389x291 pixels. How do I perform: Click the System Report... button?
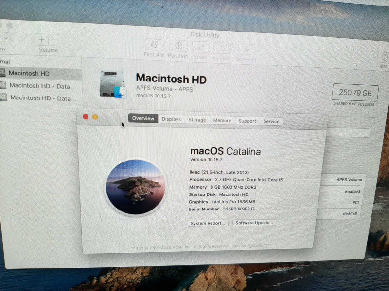(x=208, y=223)
